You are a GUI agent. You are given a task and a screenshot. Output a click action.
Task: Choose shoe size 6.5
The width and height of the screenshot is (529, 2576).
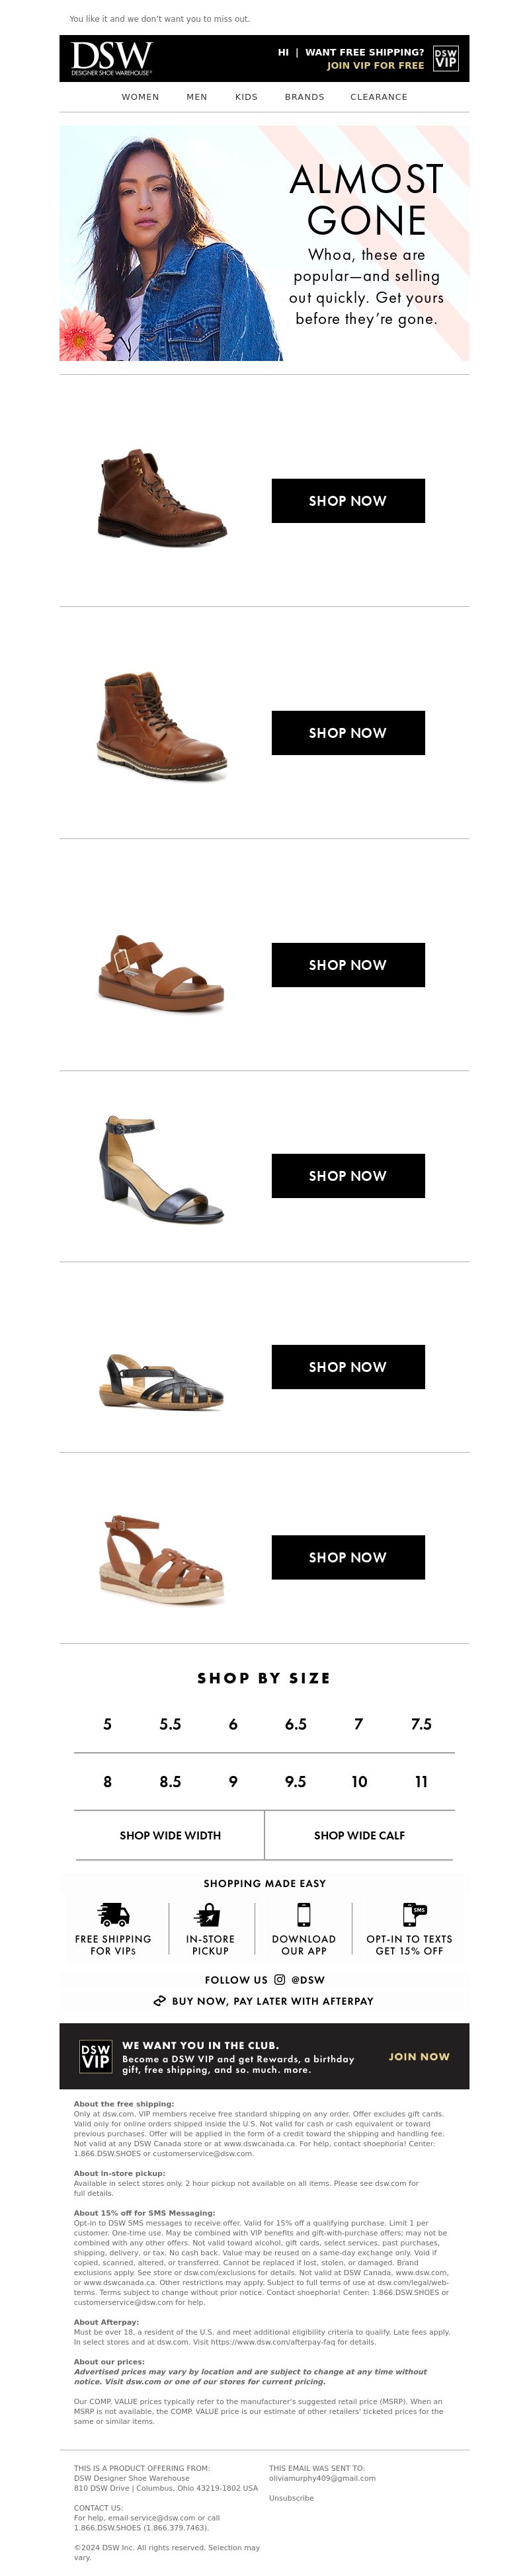click(x=296, y=1724)
